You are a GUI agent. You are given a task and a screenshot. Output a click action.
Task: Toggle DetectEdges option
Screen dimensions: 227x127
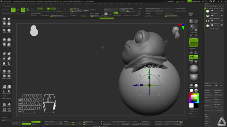(x=117, y=16)
